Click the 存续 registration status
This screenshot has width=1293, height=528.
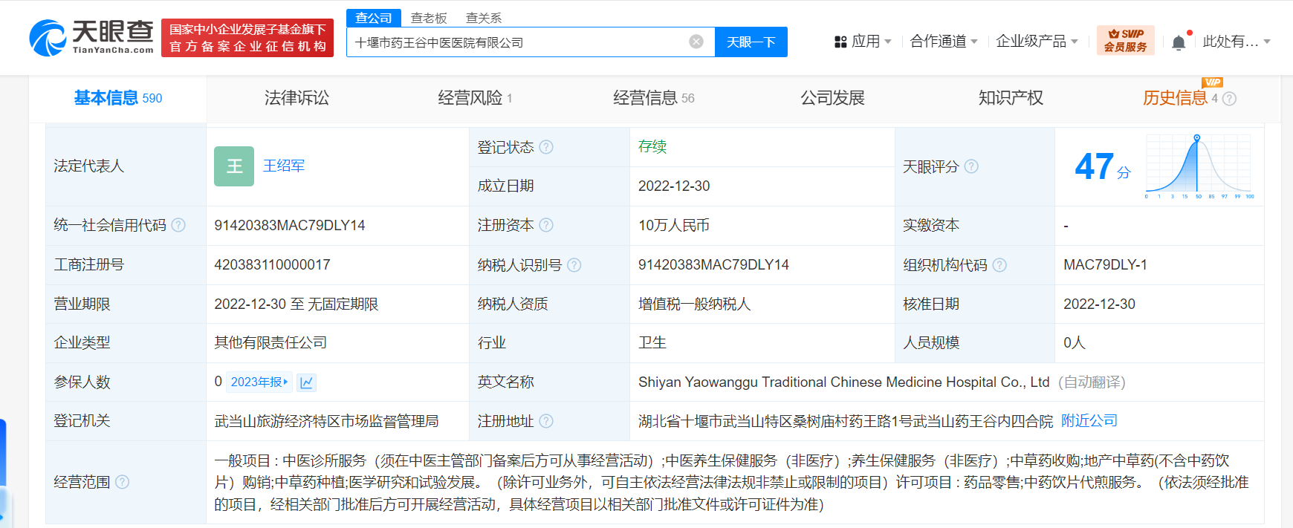point(652,147)
